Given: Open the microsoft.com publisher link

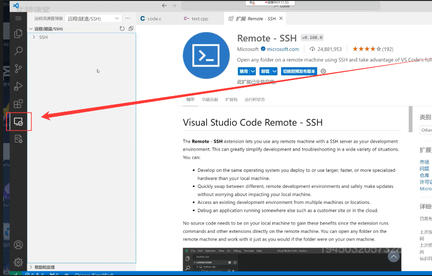Looking at the screenshot, I should (x=282, y=49).
